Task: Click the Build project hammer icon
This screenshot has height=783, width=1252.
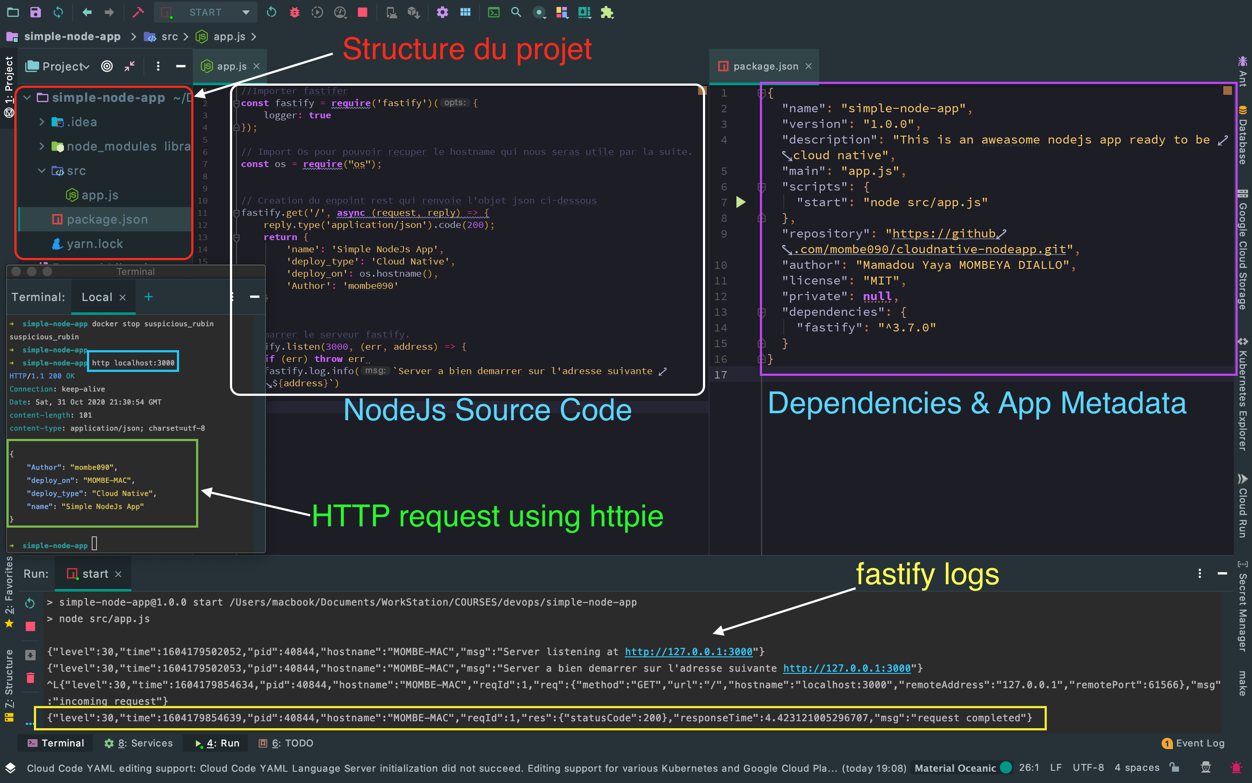Action: click(138, 12)
